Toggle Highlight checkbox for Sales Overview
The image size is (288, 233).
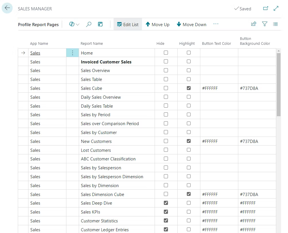189,70
